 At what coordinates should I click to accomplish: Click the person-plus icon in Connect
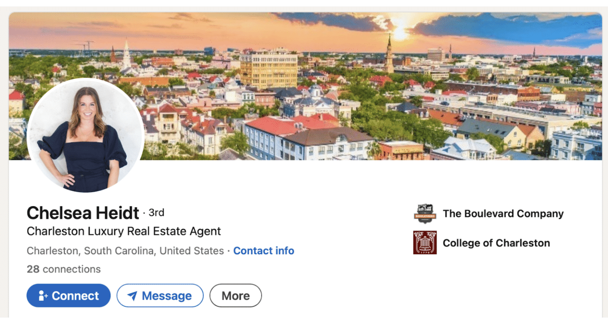(x=43, y=296)
